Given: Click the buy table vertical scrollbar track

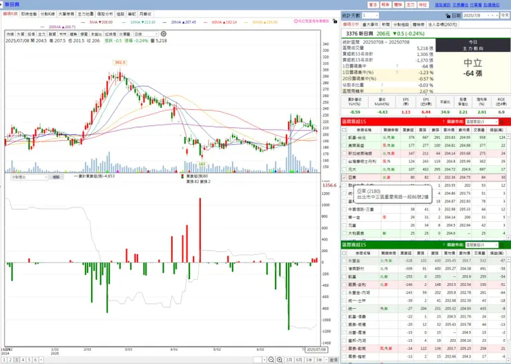Looking at the screenshot, I should click(508, 186).
